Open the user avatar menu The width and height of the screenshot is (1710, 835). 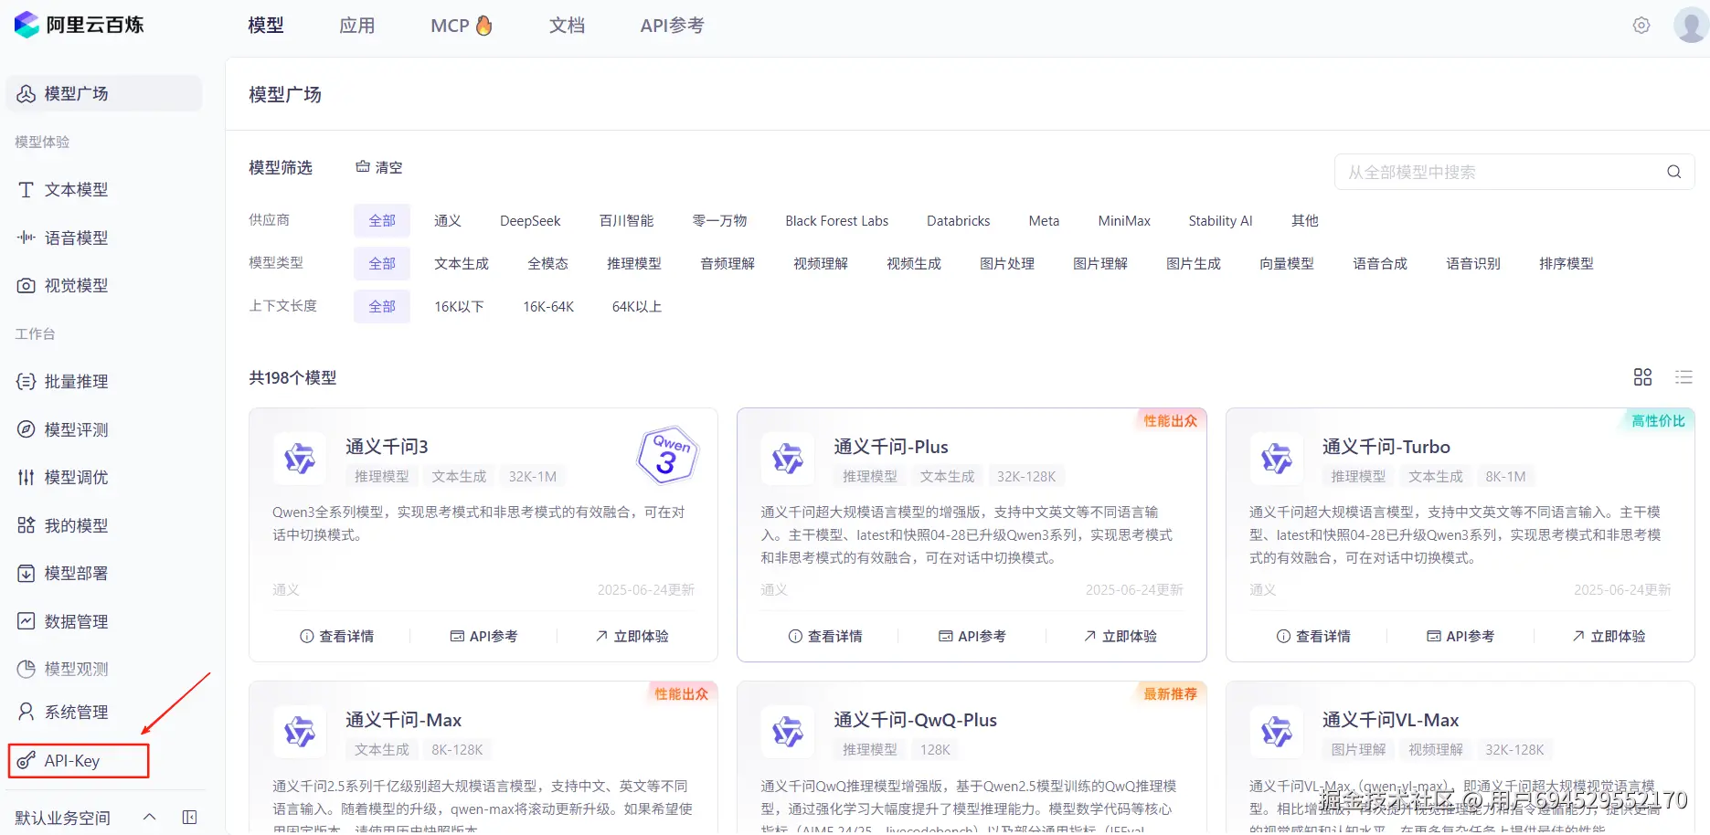click(1690, 25)
